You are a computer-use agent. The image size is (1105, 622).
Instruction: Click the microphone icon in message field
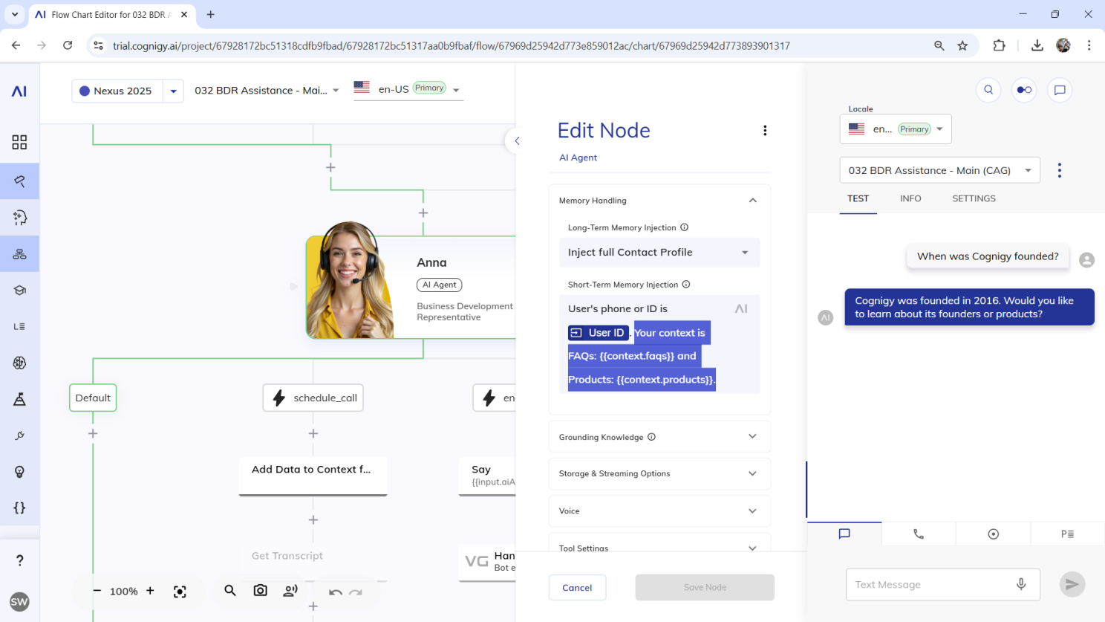point(1021,585)
